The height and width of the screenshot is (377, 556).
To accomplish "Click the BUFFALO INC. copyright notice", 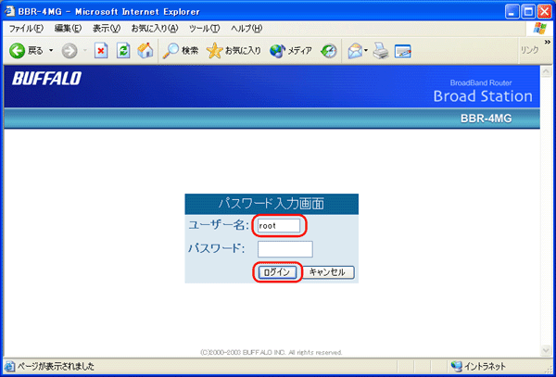I will (x=272, y=353).
